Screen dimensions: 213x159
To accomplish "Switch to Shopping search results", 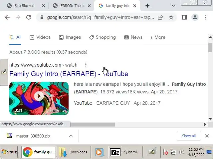I will pos(103,37).
